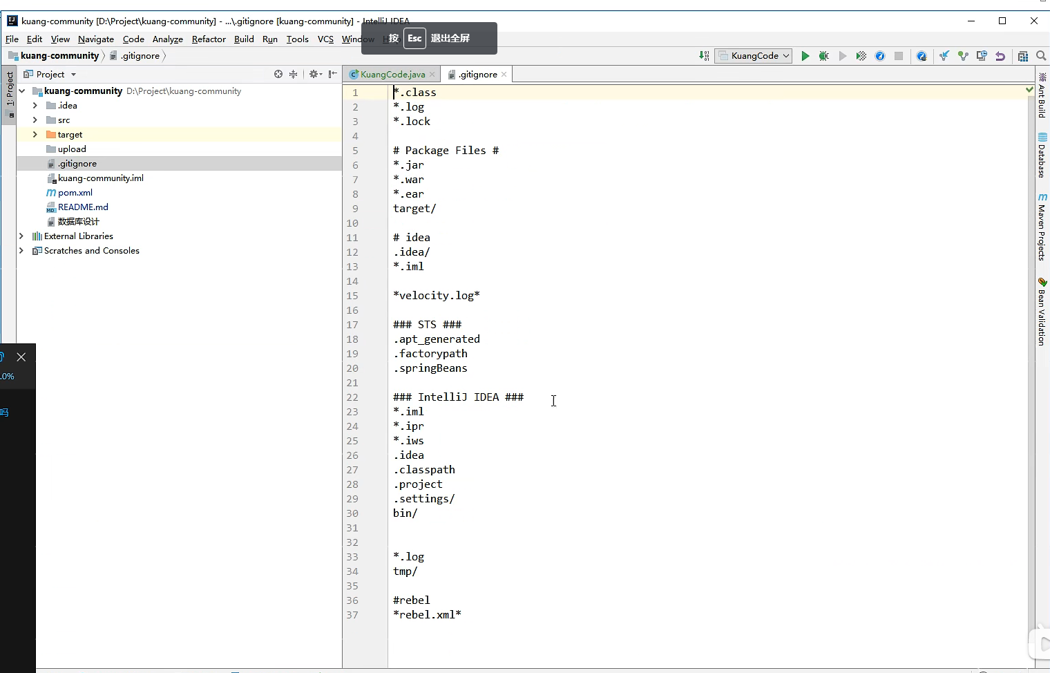Click the green inspection checkmark in editor

point(1029,90)
